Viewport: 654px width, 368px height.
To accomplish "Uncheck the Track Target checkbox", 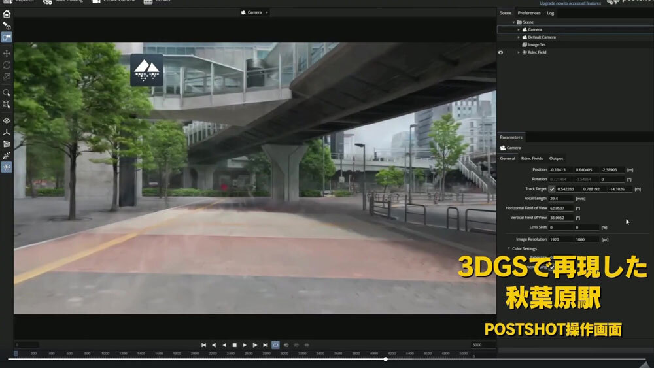I will pyautogui.click(x=552, y=189).
